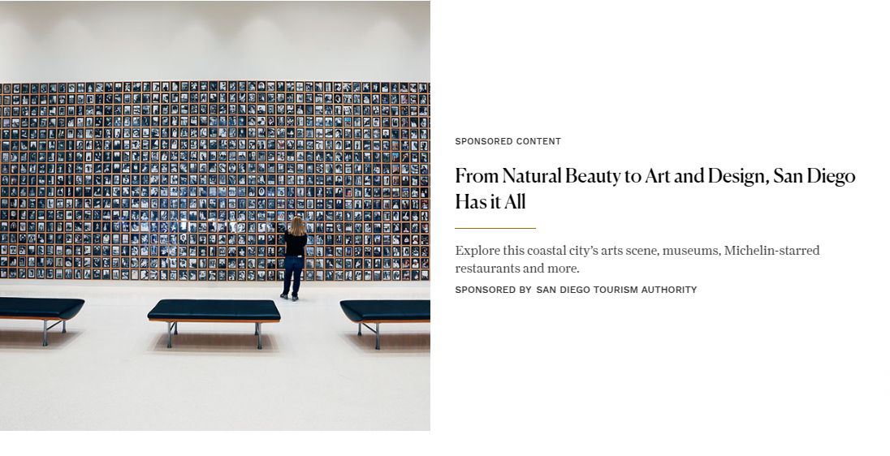Click the center black bench in the image
Screen dimensions: 890x456
pos(214,321)
